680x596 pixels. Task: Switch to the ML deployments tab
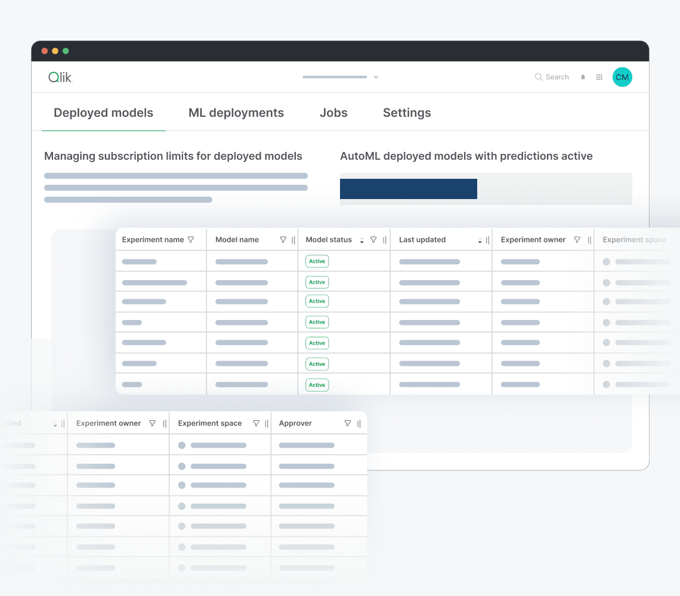click(x=236, y=113)
